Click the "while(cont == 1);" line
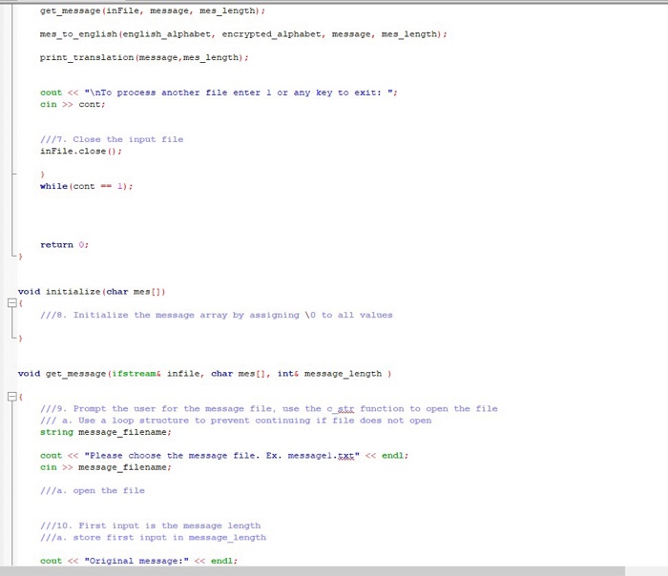 pos(86,187)
